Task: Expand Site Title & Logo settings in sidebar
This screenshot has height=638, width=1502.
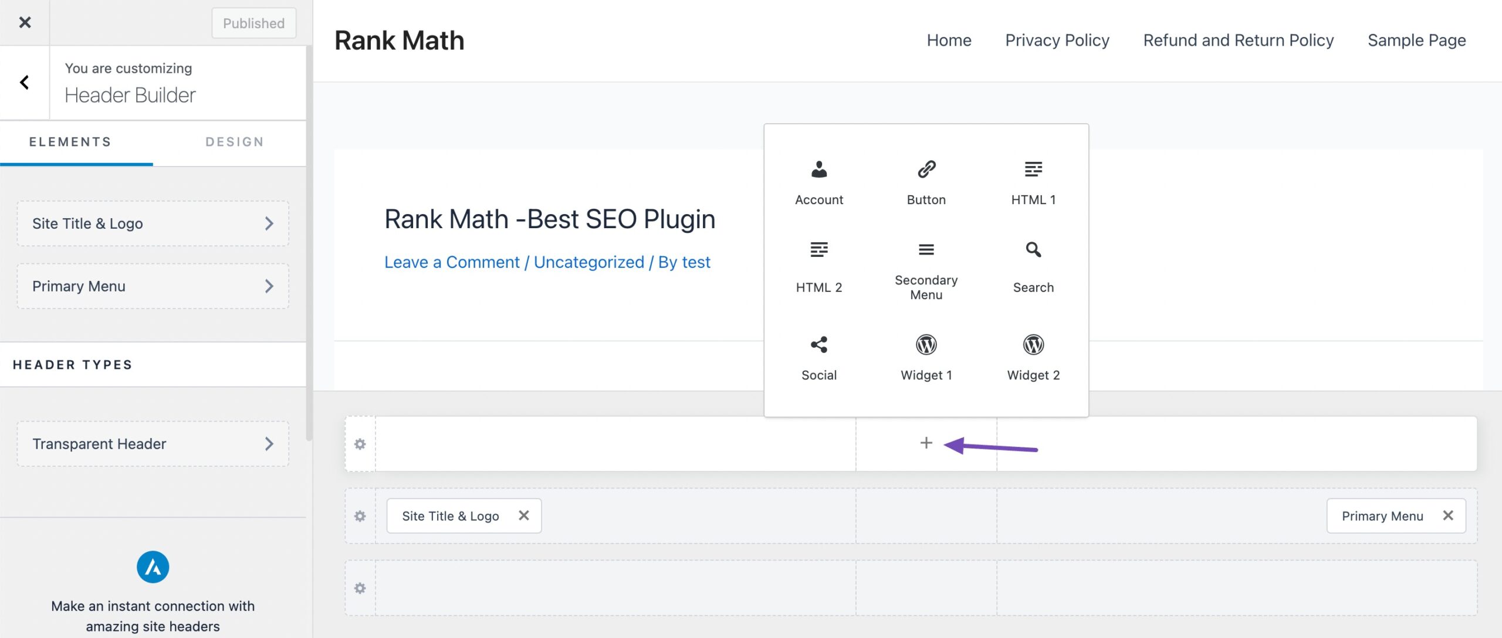Action: pos(153,223)
